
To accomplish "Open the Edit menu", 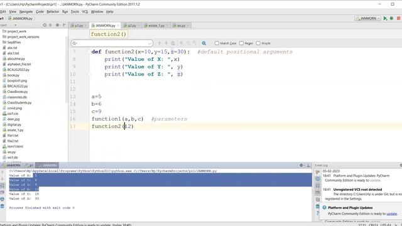I will [x=3, y=11].
